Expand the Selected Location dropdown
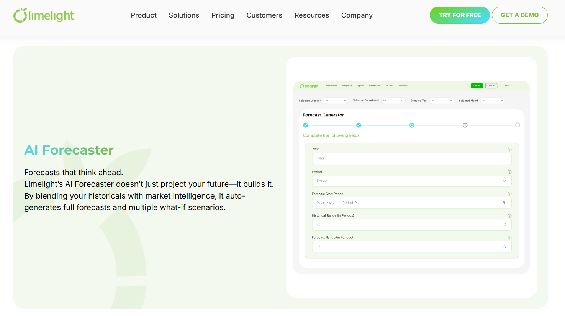 (336, 101)
